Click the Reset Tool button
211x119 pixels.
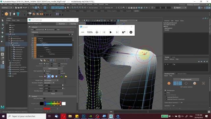62,24
